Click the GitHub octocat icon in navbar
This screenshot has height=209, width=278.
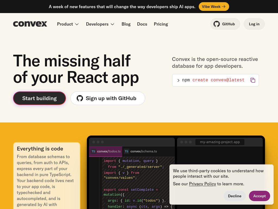[217, 24]
